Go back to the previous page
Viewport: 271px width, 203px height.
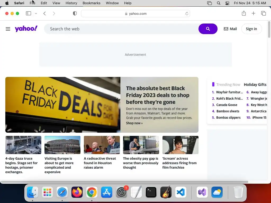[x=44, y=13]
